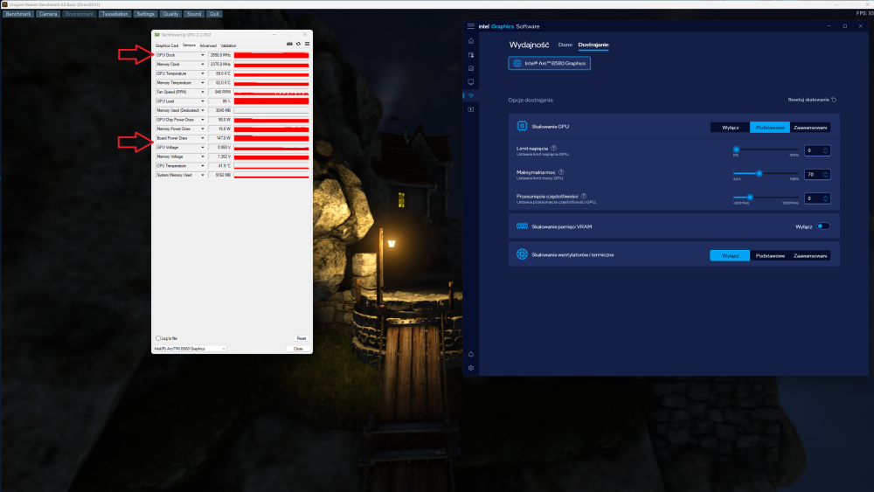Viewport: 874px width, 492px height.
Task: Open the GPU-Z hamburger menu icon
Action: click(x=307, y=44)
